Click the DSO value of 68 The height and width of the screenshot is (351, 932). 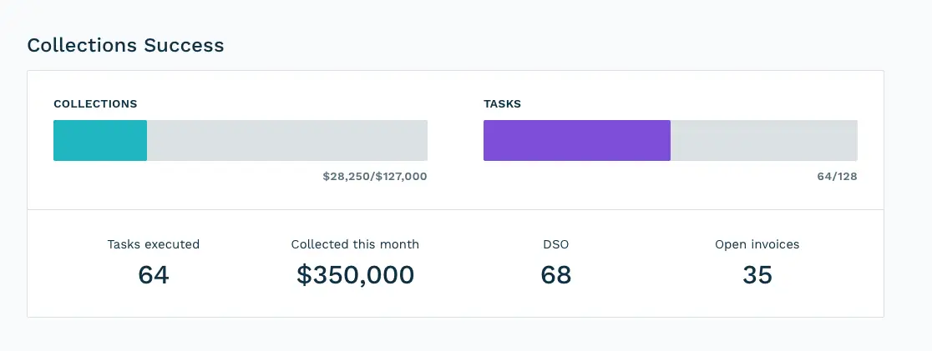click(x=556, y=274)
